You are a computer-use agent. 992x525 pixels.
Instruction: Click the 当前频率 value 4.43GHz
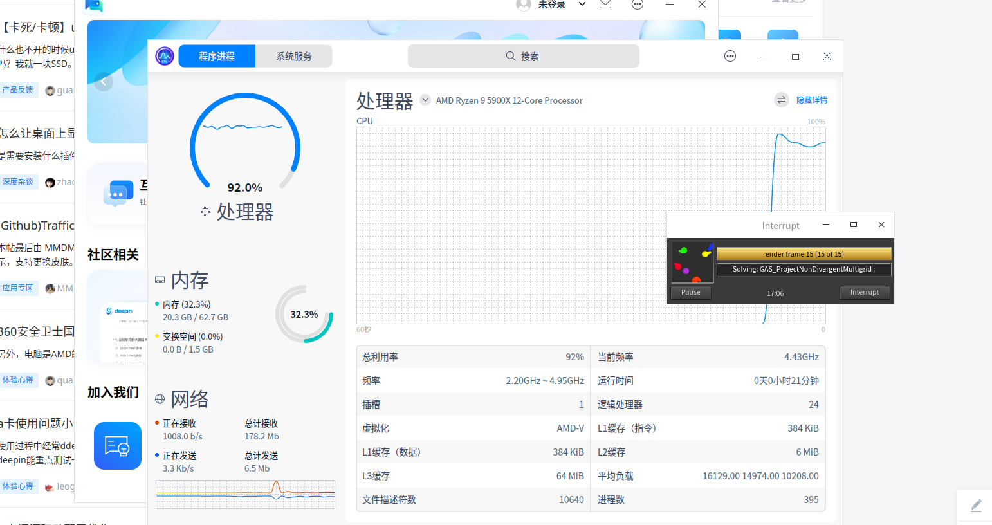802,357
